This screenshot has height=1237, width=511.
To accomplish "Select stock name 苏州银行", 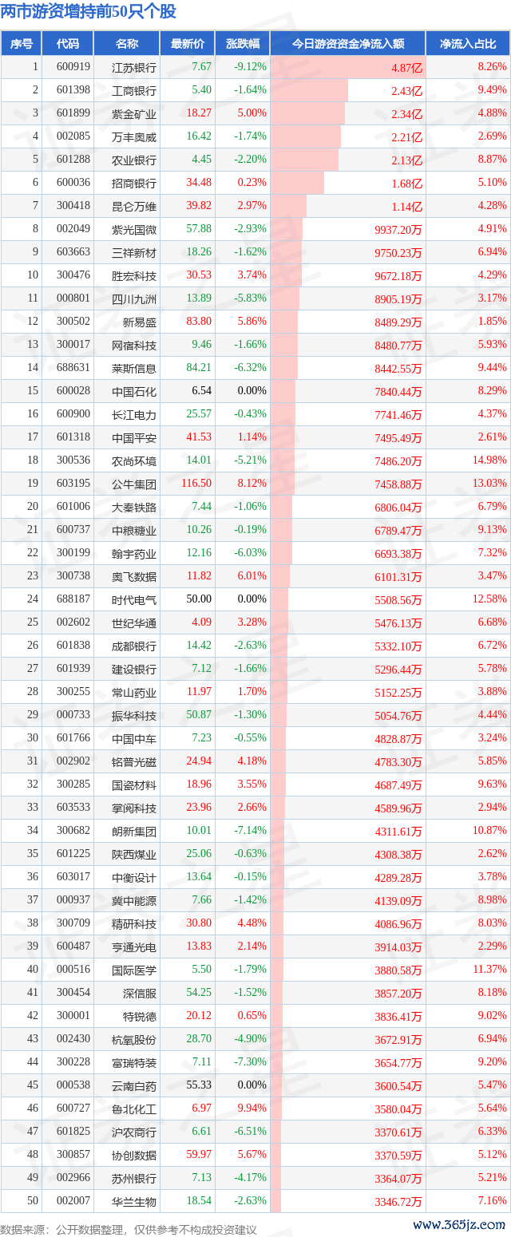I will (135, 1179).
